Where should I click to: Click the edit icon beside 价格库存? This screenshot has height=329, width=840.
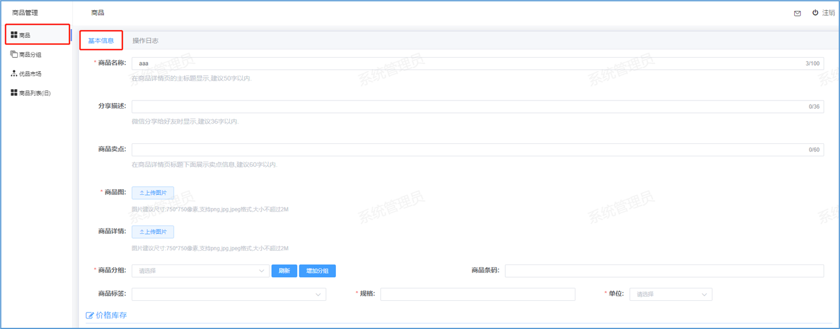[x=90, y=315]
